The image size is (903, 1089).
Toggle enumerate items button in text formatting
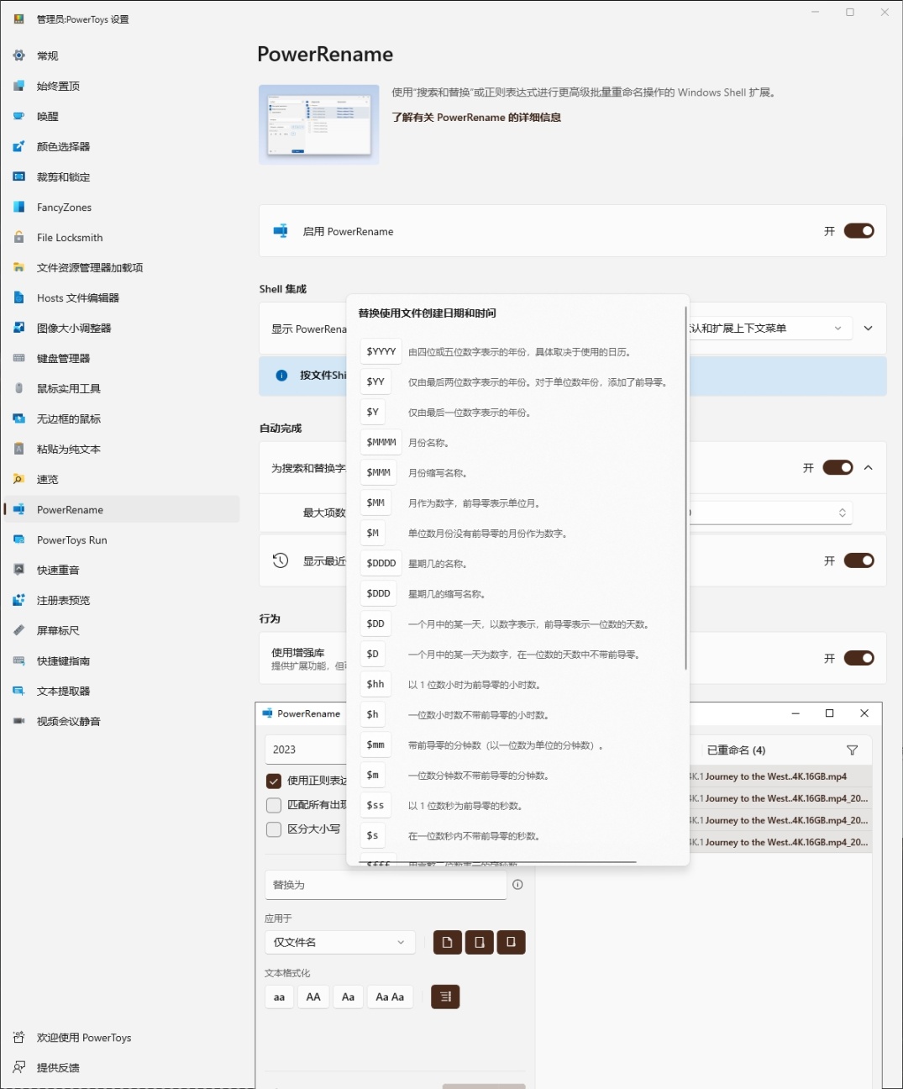tap(445, 997)
